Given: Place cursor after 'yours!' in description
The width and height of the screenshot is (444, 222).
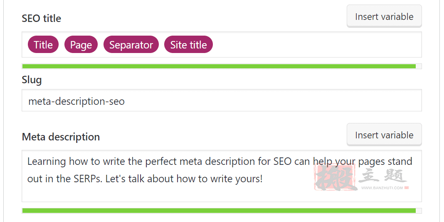Looking at the screenshot, I should [263, 179].
